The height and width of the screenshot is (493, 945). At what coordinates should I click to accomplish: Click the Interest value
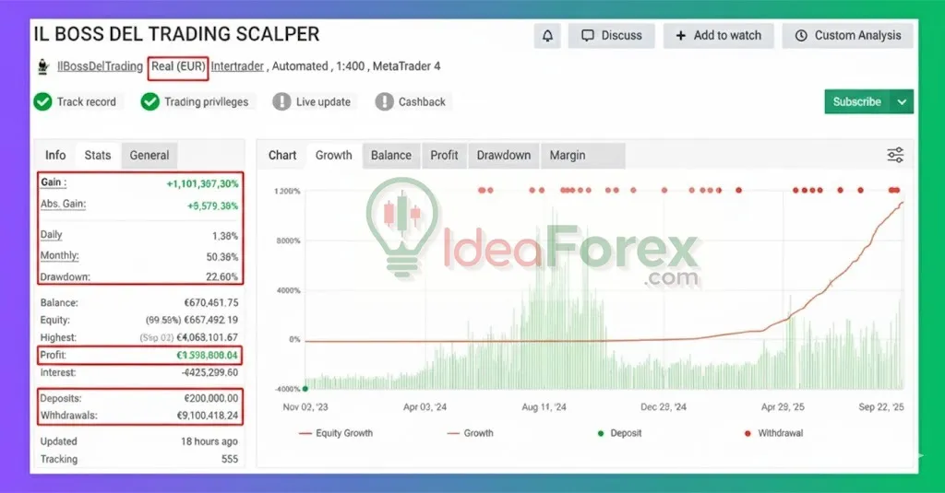tap(209, 372)
